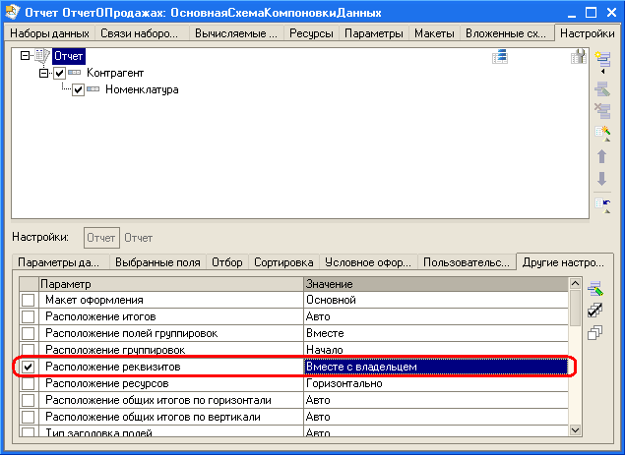Click the Параметр column header
Screen dimensions: 625x455
click(167, 283)
